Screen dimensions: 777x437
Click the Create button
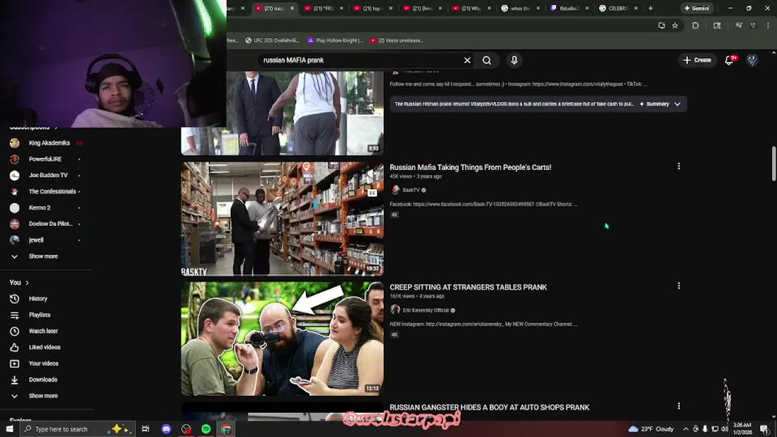(x=697, y=60)
